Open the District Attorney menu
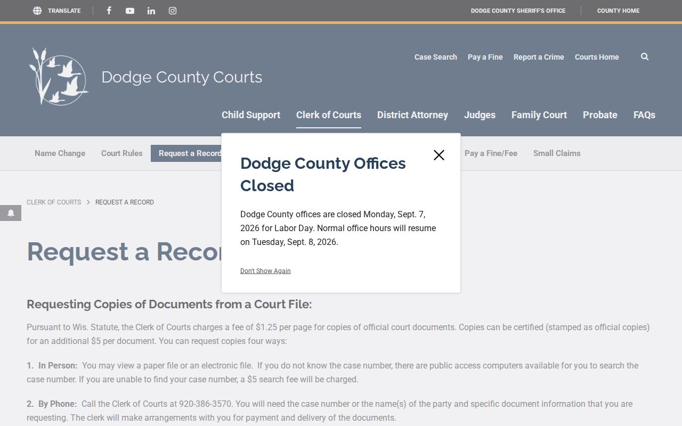The image size is (682, 426). click(412, 115)
